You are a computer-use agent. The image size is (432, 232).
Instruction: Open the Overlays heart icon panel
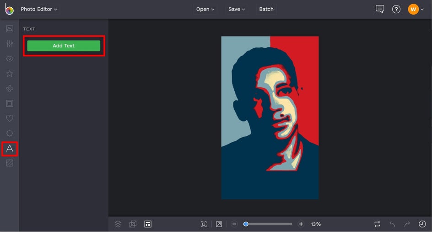tap(10, 119)
